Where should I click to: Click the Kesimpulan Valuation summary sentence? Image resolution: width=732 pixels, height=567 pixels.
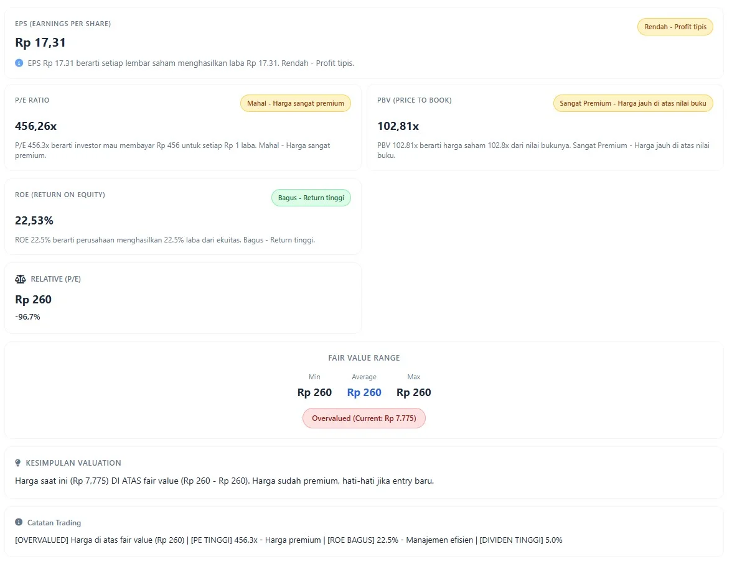coord(224,481)
